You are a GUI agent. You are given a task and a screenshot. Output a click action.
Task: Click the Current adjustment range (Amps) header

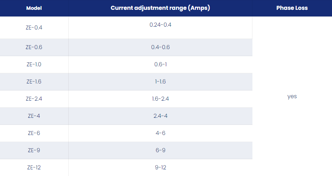tap(160, 8)
